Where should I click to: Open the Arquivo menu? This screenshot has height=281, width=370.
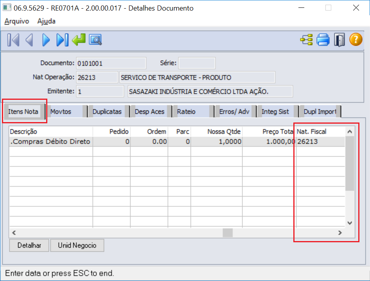[16, 21]
